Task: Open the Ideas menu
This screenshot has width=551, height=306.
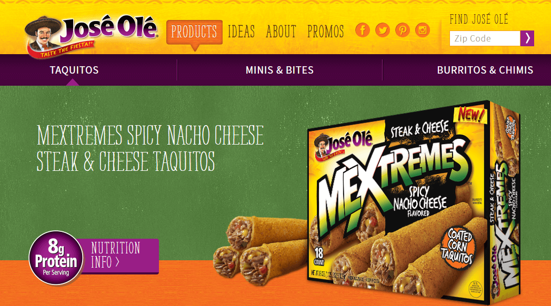Action: 241,32
